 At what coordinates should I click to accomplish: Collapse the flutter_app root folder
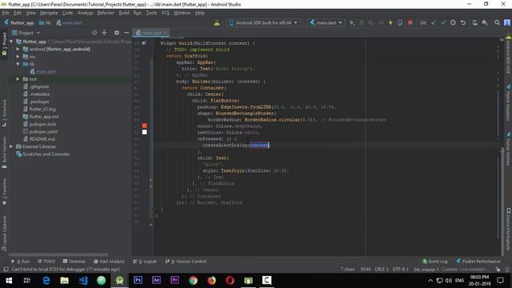point(11,42)
